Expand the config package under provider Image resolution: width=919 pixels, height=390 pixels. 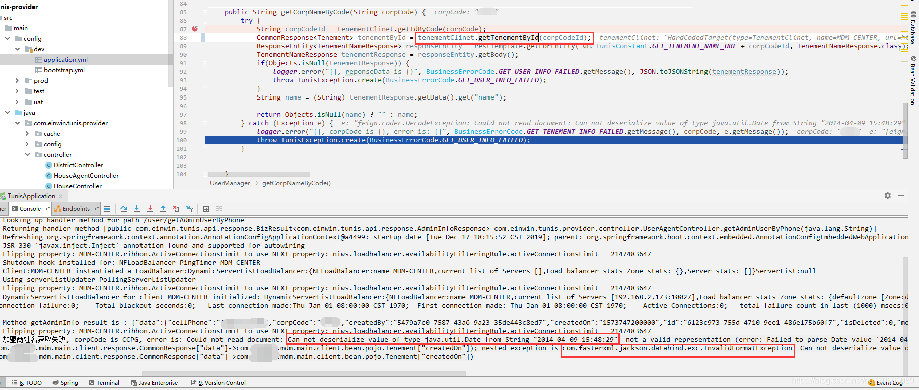click(27, 144)
